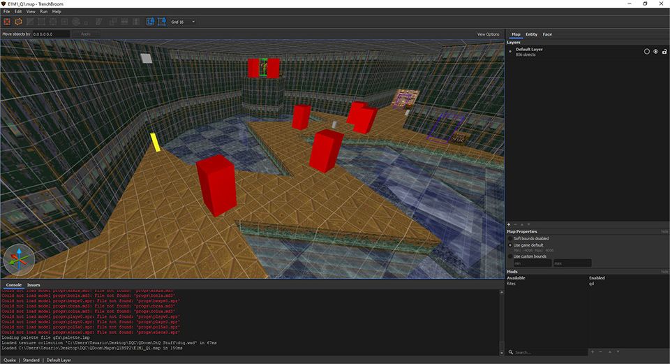Viewport: 670px width, 364px height.
Task: Select 'Soft bounds disabled' radio option
Action: pyautogui.click(x=510, y=238)
